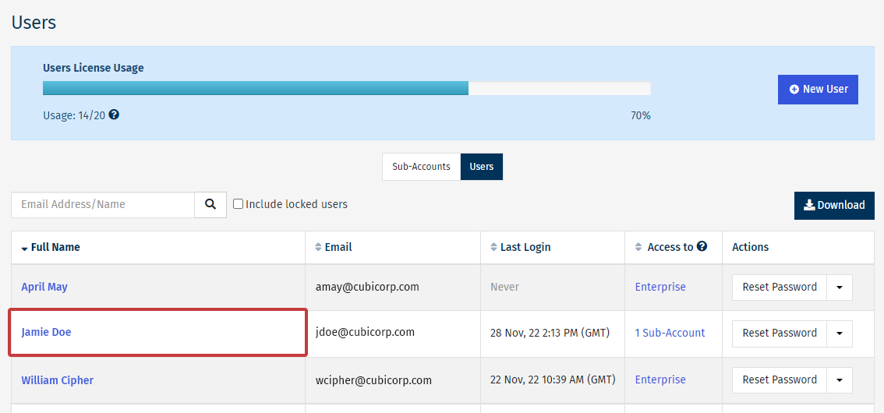The height and width of the screenshot is (413, 884).
Task: Download the users list
Action: pyautogui.click(x=834, y=205)
